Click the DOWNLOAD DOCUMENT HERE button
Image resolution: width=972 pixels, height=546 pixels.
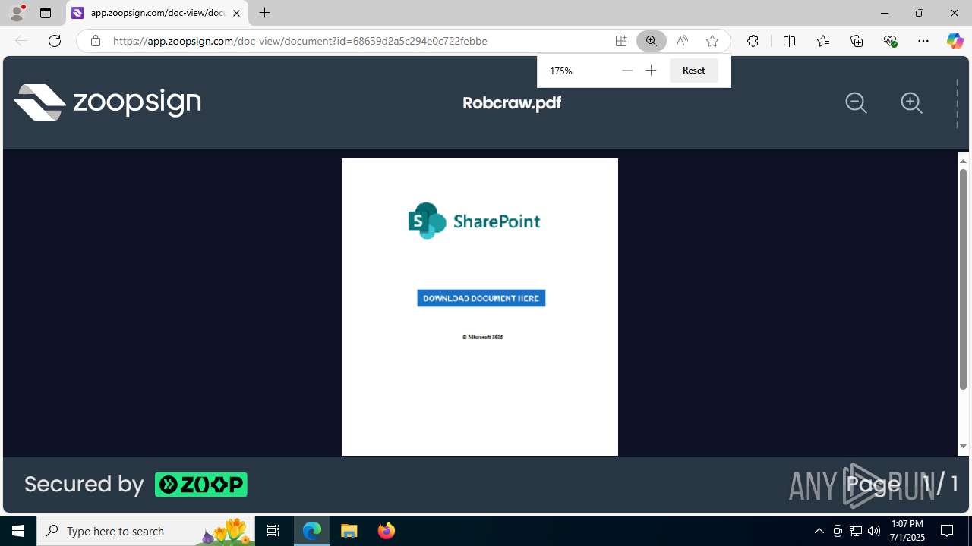tap(481, 298)
